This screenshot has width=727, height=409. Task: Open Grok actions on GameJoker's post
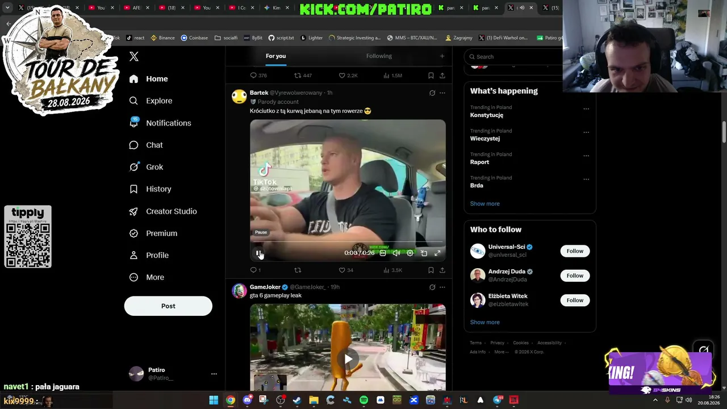pyautogui.click(x=432, y=287)
